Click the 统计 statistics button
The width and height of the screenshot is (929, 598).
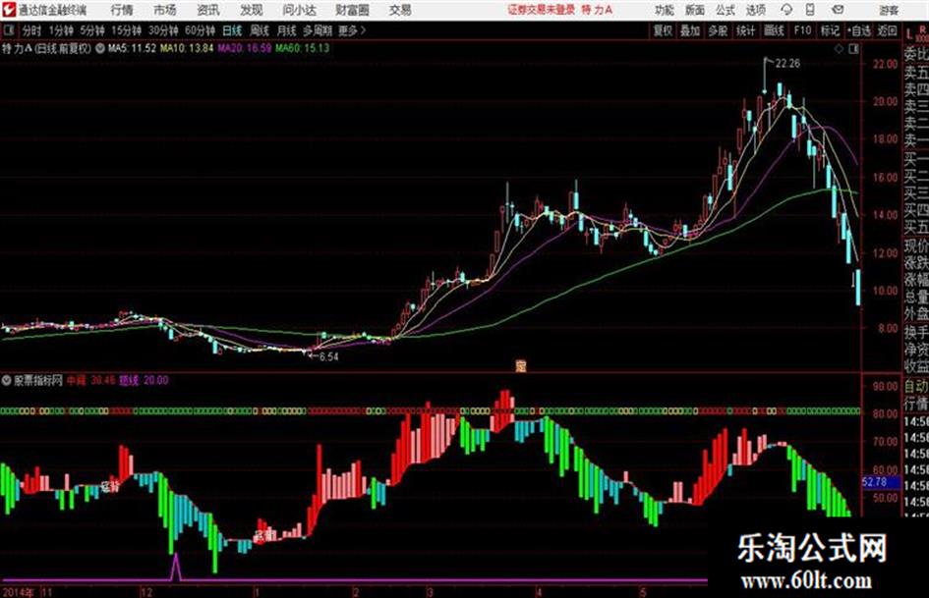pyautogui.click(x=745, y=30)
